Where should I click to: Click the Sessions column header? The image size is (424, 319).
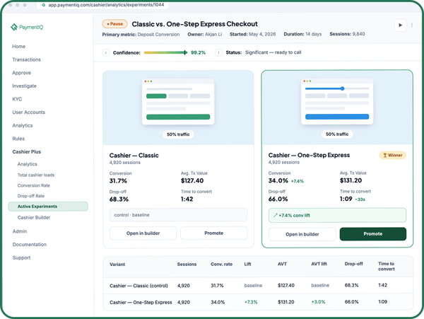(x=187, y=265)
